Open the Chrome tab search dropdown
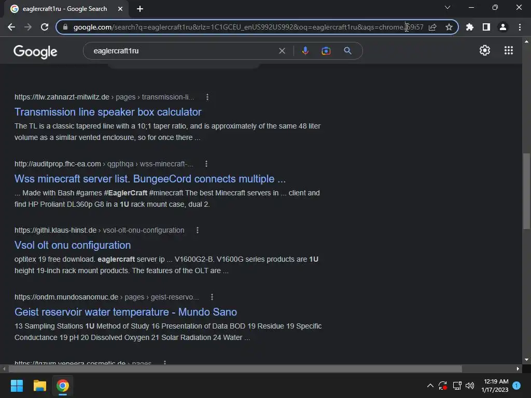Image resolution: width=531 pixels, height=398 pixels. pyautogui.click(x=448, y=7)
